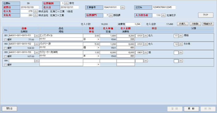217x113 pixels.
Task: Open unit dropdown showing 日 in row 001
Action: [98, 39]
